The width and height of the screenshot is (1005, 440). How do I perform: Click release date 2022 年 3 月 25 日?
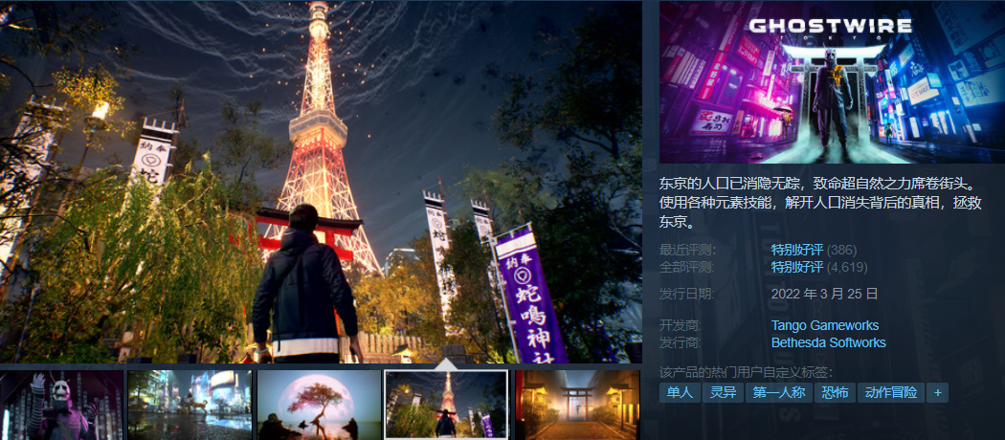coord(824,295)
